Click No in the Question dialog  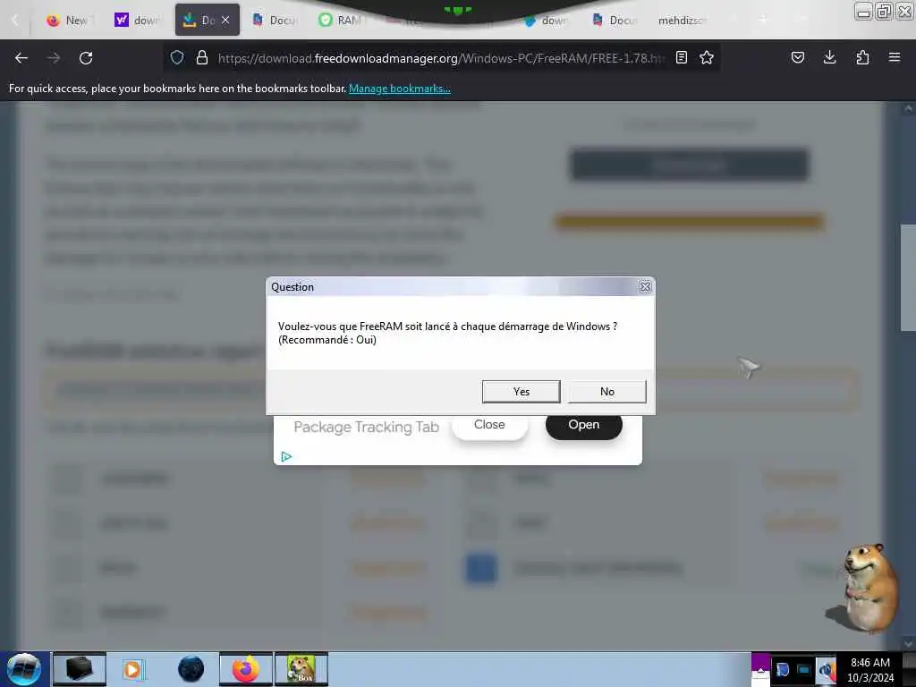tap(607, 392)
